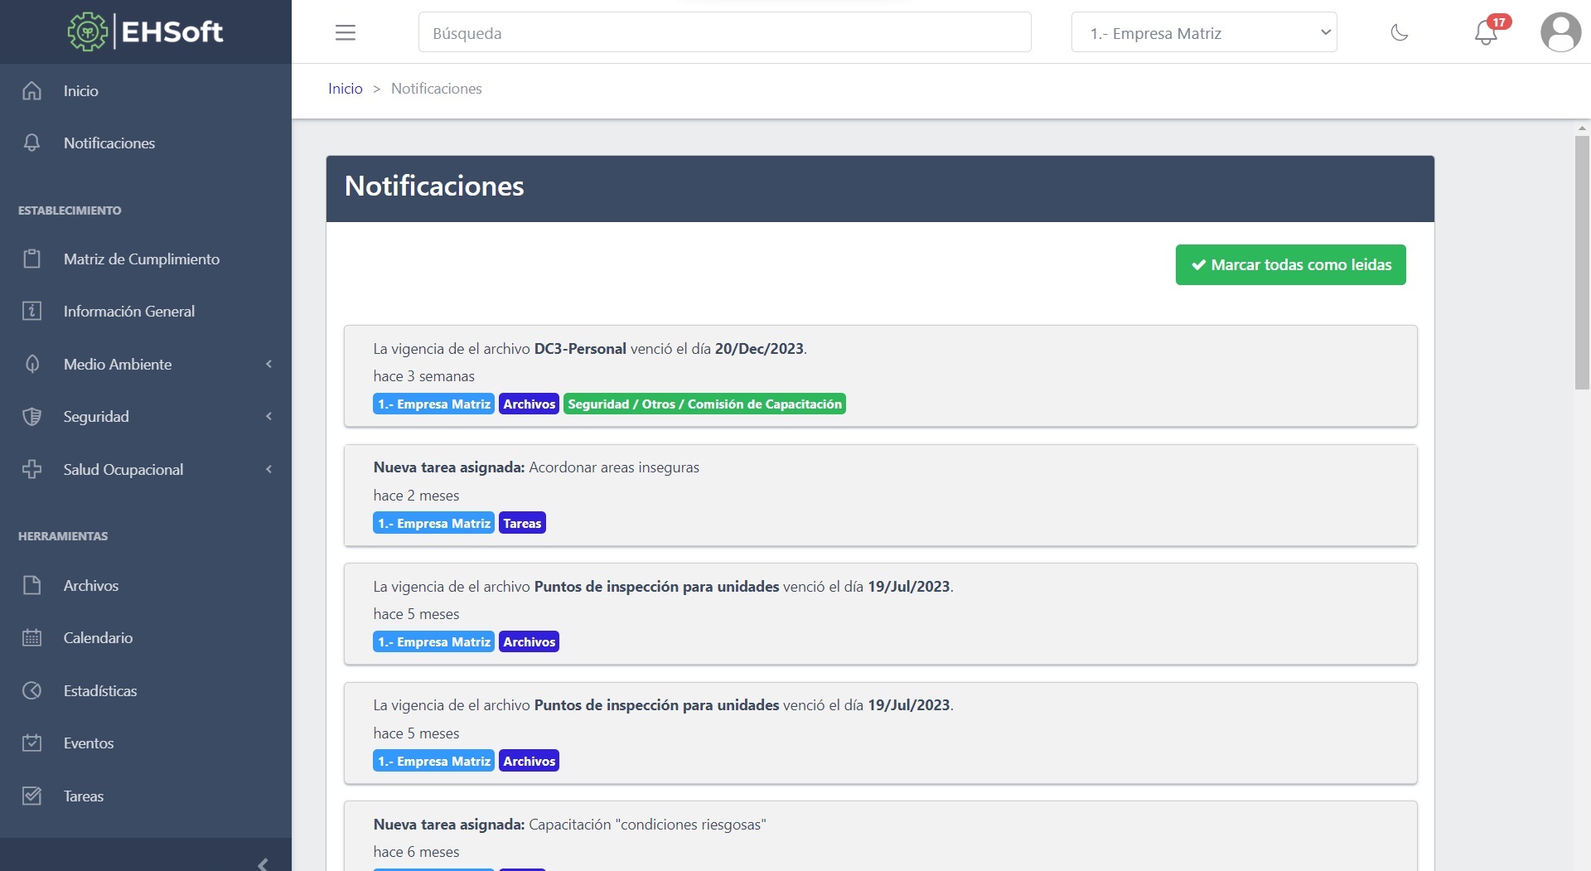Select the Matriz de Cumplimiento clipboard icon
The image size is (1591, 871).
(x=31, y=259)
